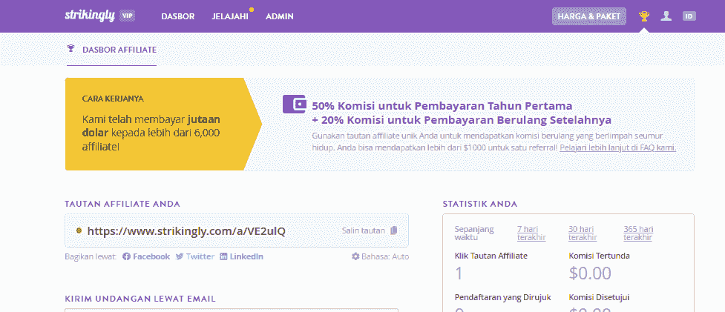Click the Harga & Paket button
The width and height of the screenshot is (725, 312).
pyautogui.click(x=589, y=16)
